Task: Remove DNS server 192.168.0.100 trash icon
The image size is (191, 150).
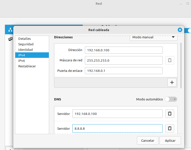Action: (x=169, y=114)
